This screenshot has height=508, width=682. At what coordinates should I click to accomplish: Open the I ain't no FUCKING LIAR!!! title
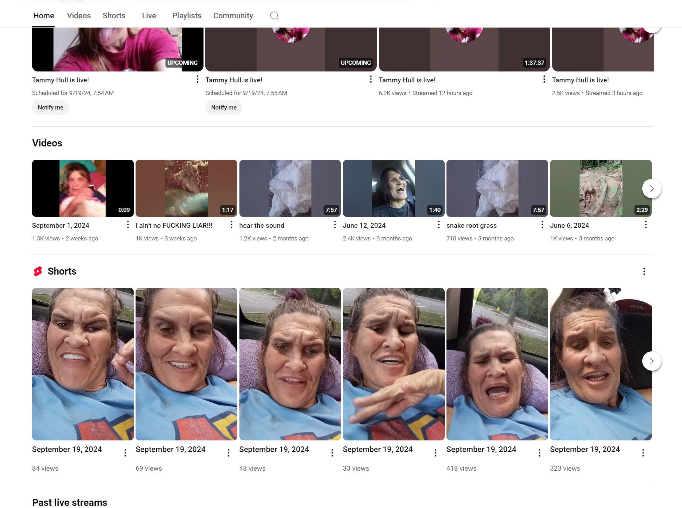(x=174, y=226)
